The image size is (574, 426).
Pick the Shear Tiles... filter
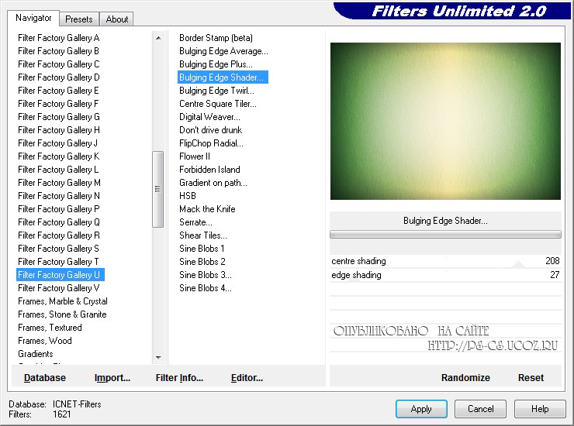click(x=203, y=235)
